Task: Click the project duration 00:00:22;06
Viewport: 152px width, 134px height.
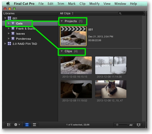Action: 95,40
